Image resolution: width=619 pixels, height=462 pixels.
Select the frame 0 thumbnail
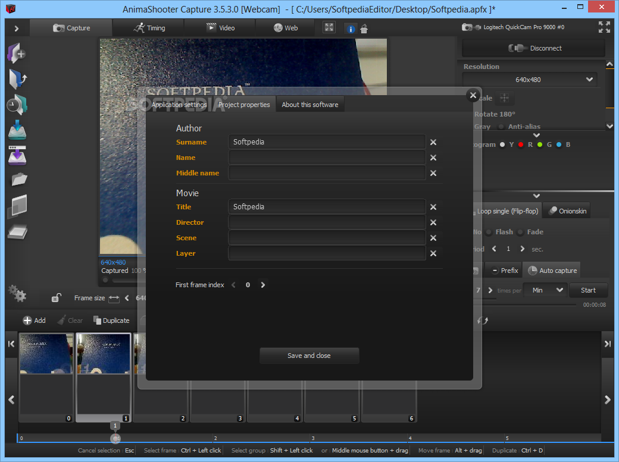[46, 378]
